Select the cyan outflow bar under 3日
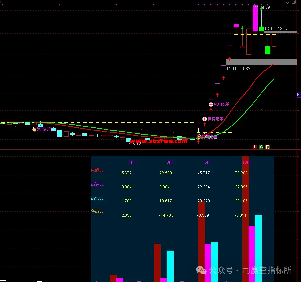 170,266
